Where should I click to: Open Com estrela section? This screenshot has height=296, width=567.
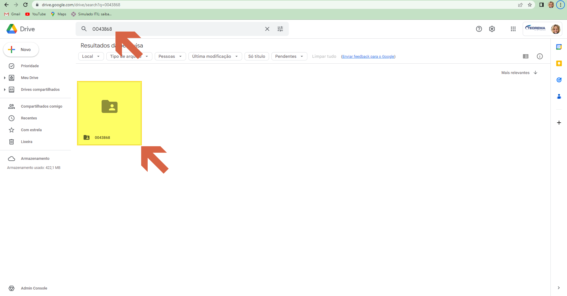[31, 130]
